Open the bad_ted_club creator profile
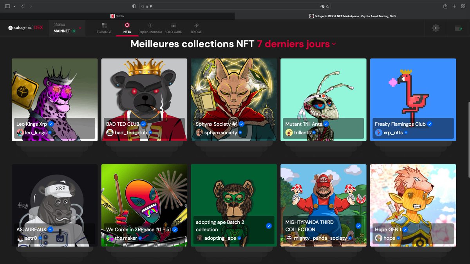 coord(131,133)
